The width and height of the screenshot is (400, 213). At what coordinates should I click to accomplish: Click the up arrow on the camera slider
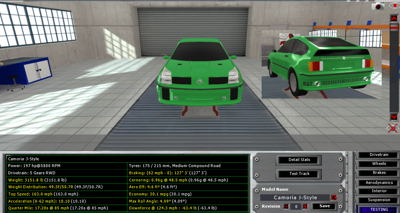[x=394, y=18]
